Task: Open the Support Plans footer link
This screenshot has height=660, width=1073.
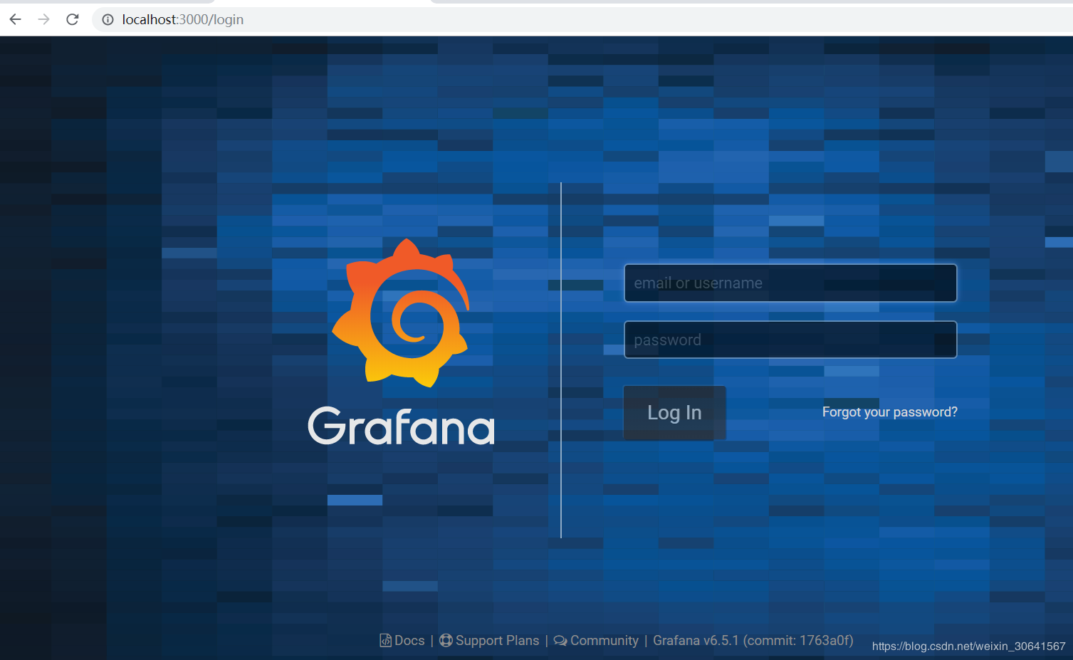Action: [498, 641]
